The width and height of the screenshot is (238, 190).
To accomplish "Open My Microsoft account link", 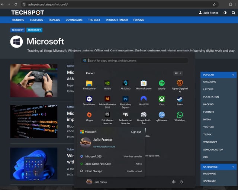I will pyautogui.click(x=104, y=146).
